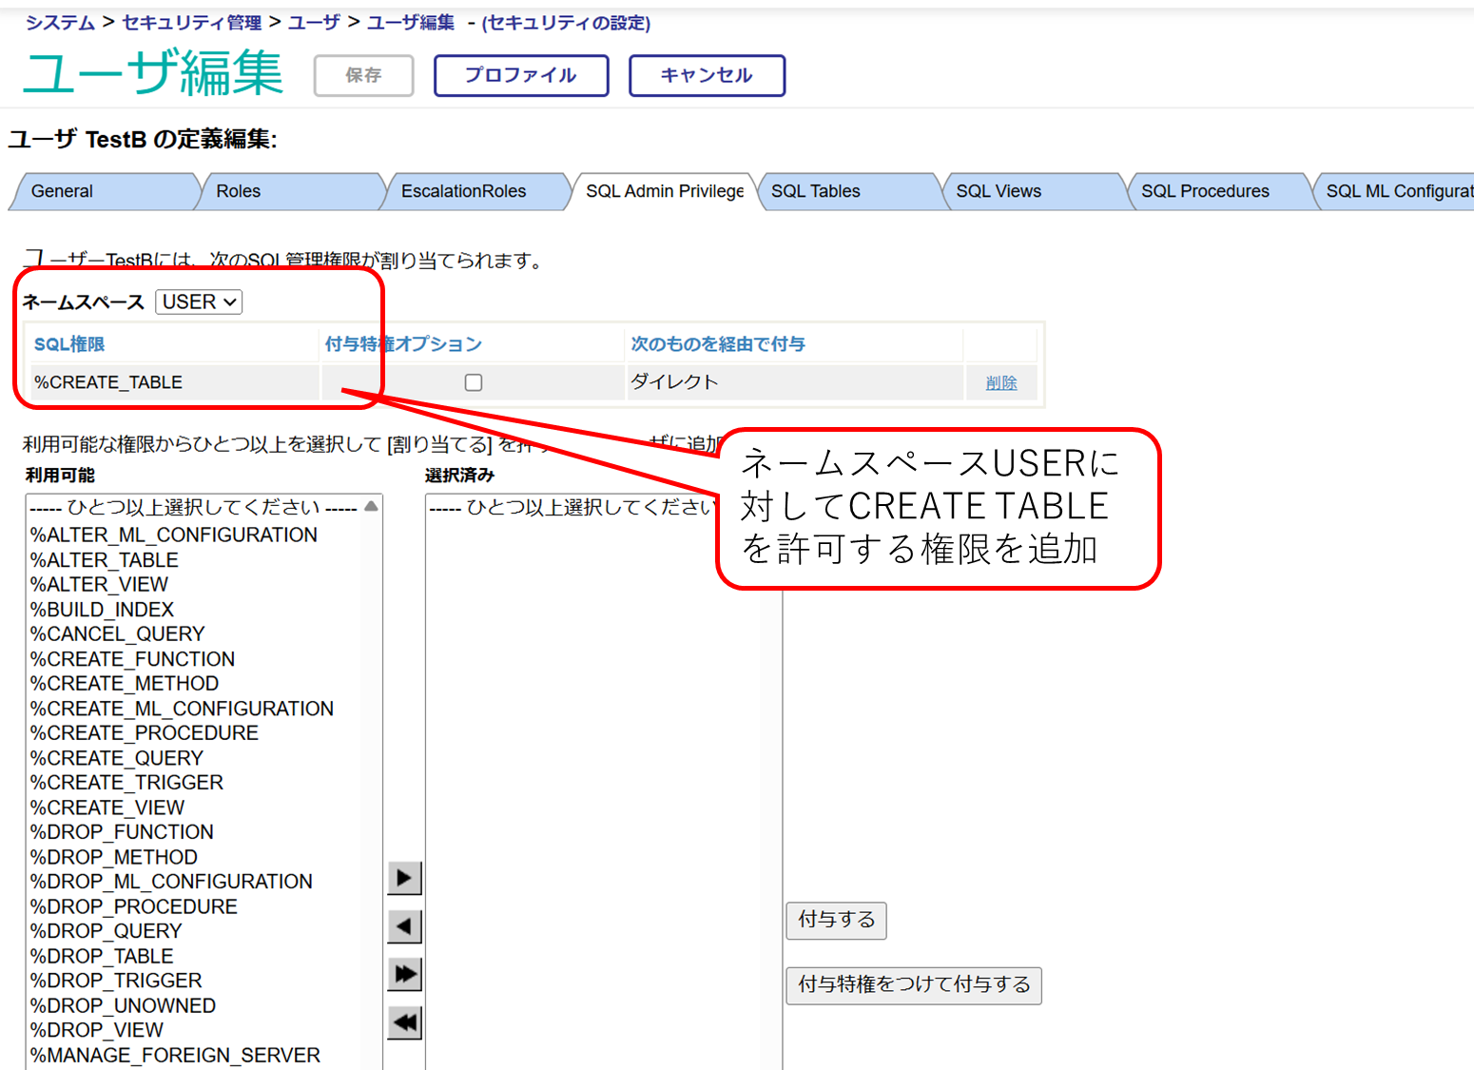Select the SQL Procedures tab
This screenshot has width=1474, height=1070.
(1204, 191)
